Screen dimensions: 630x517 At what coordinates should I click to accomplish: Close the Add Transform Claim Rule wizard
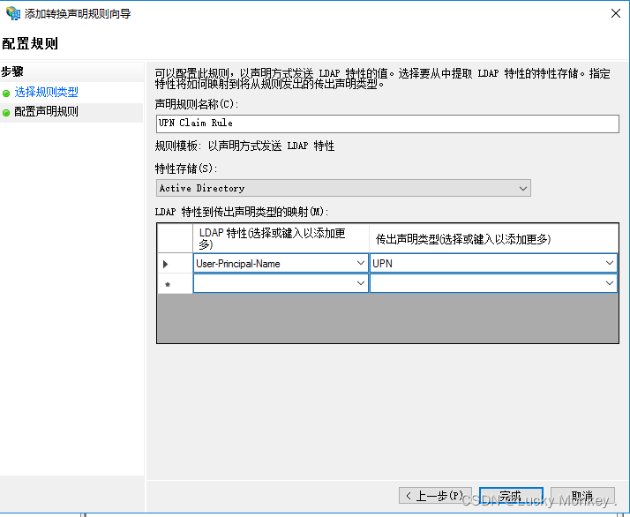[x=616, y=13]
